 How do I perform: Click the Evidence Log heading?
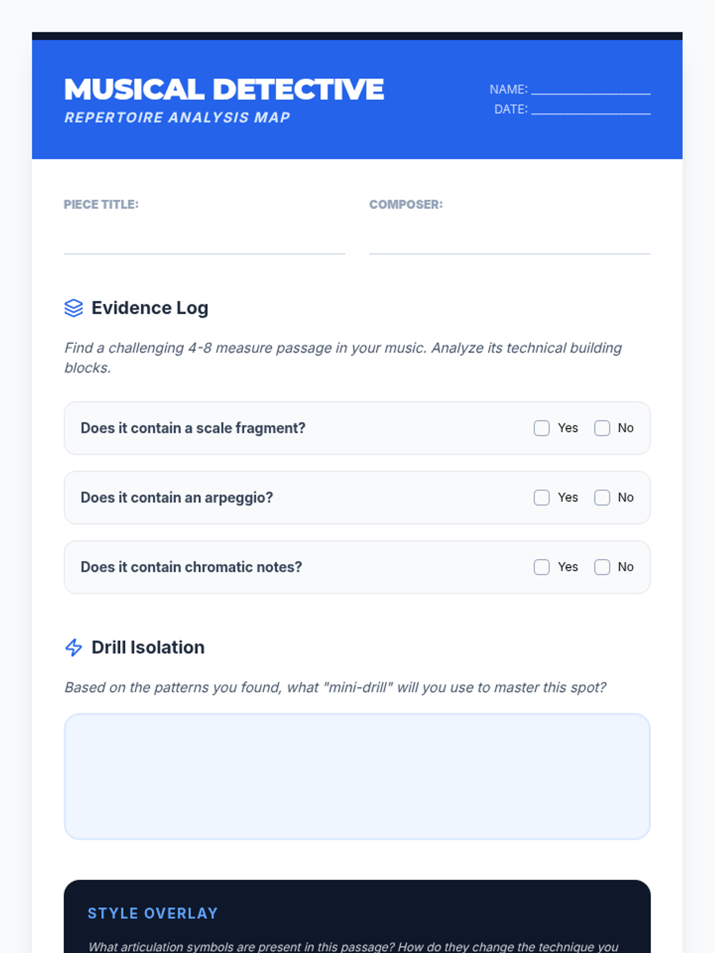pos(149,308)
